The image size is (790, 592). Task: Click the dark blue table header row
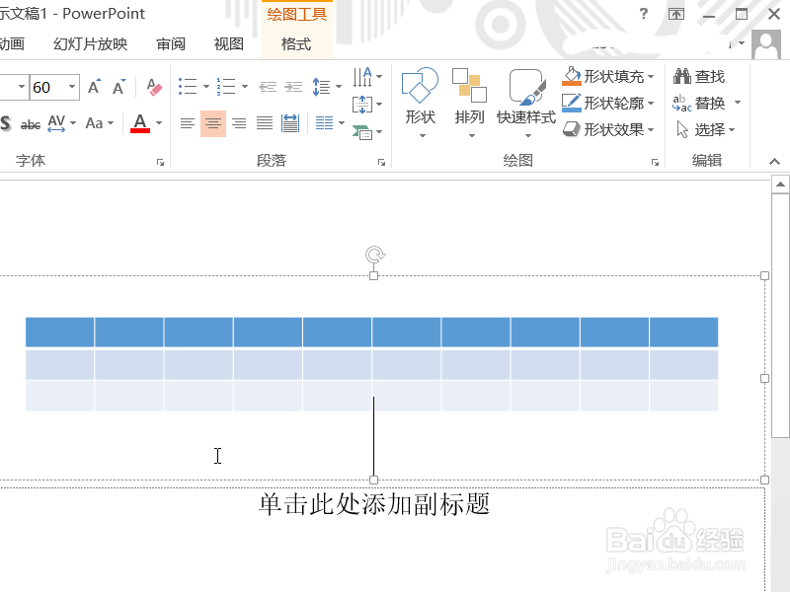click(x=372, y=332)
